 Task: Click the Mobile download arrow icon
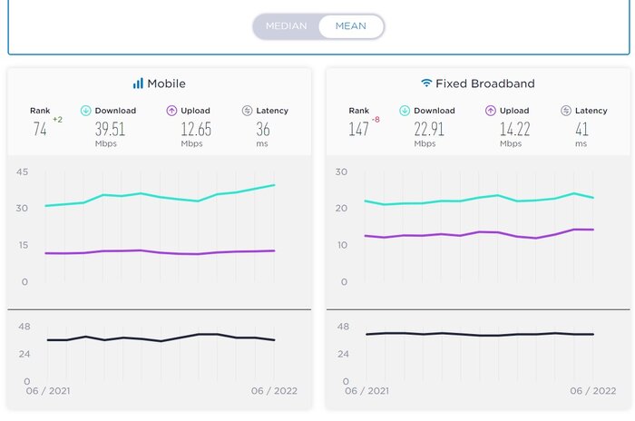[x=86, y=111]
